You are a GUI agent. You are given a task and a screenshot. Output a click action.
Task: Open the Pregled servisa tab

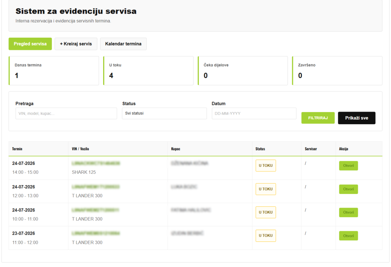pos(30,44)
